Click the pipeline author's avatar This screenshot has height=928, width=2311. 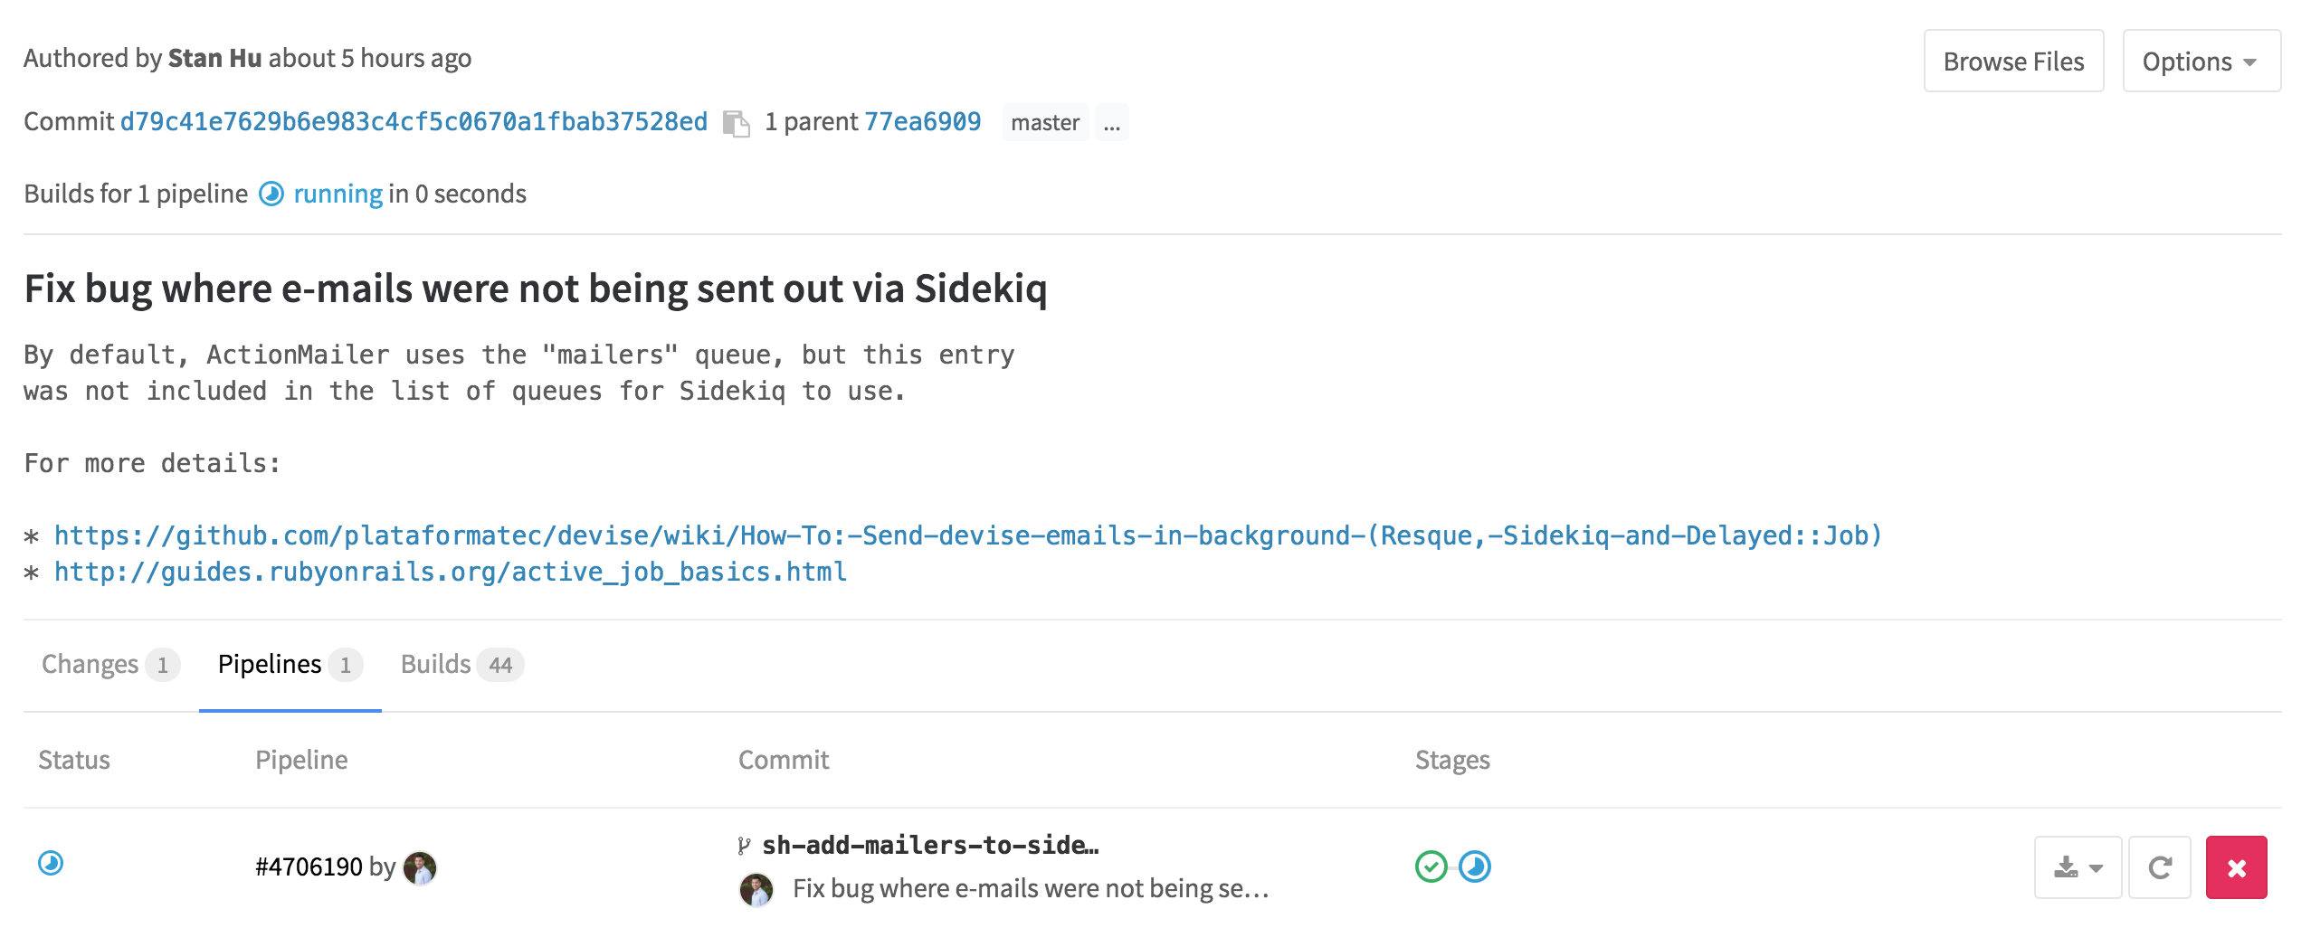[419, 866]
